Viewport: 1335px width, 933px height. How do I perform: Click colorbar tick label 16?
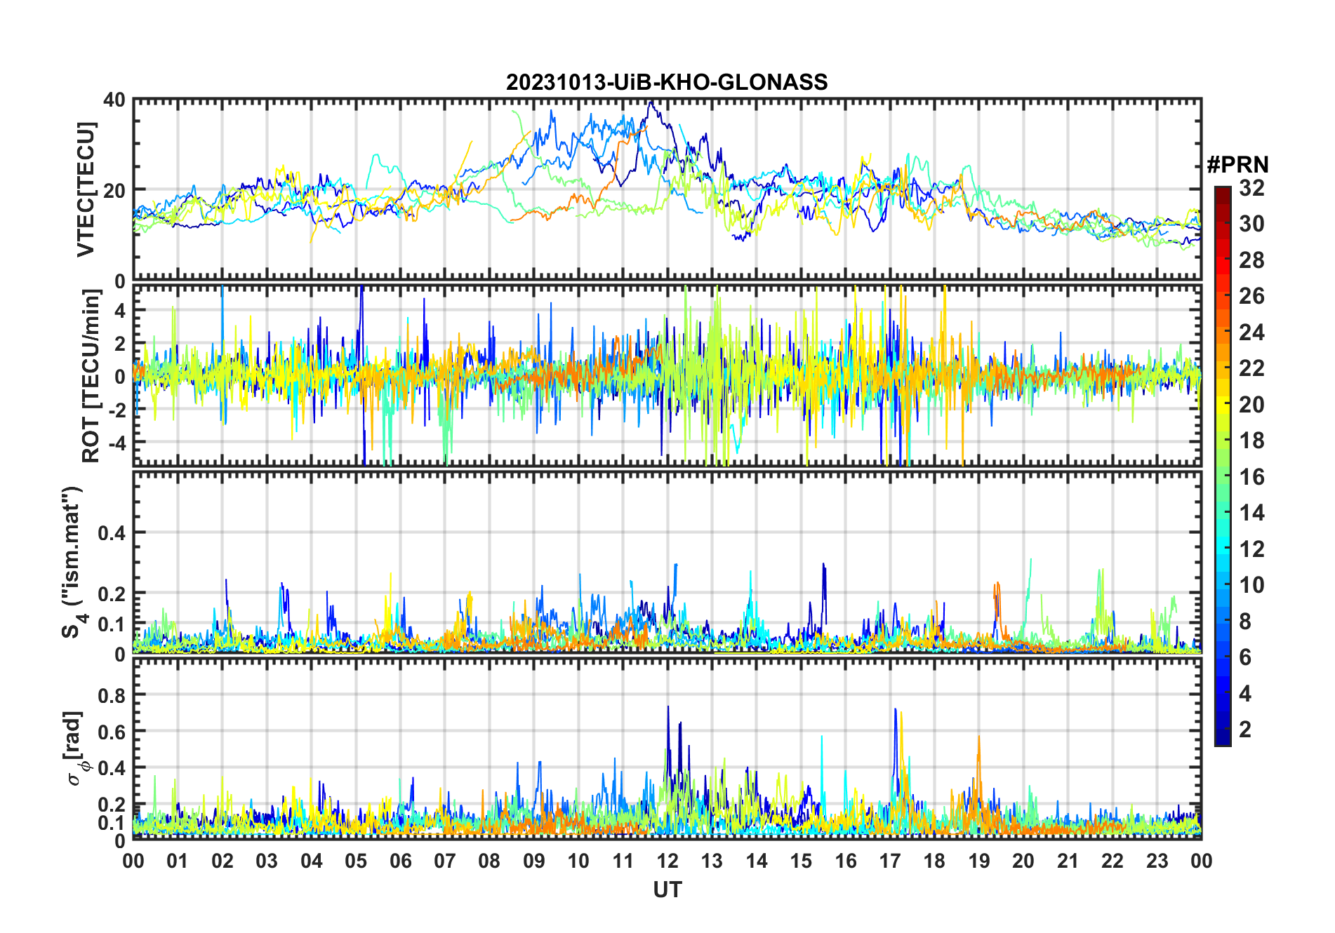[1251, 477]
